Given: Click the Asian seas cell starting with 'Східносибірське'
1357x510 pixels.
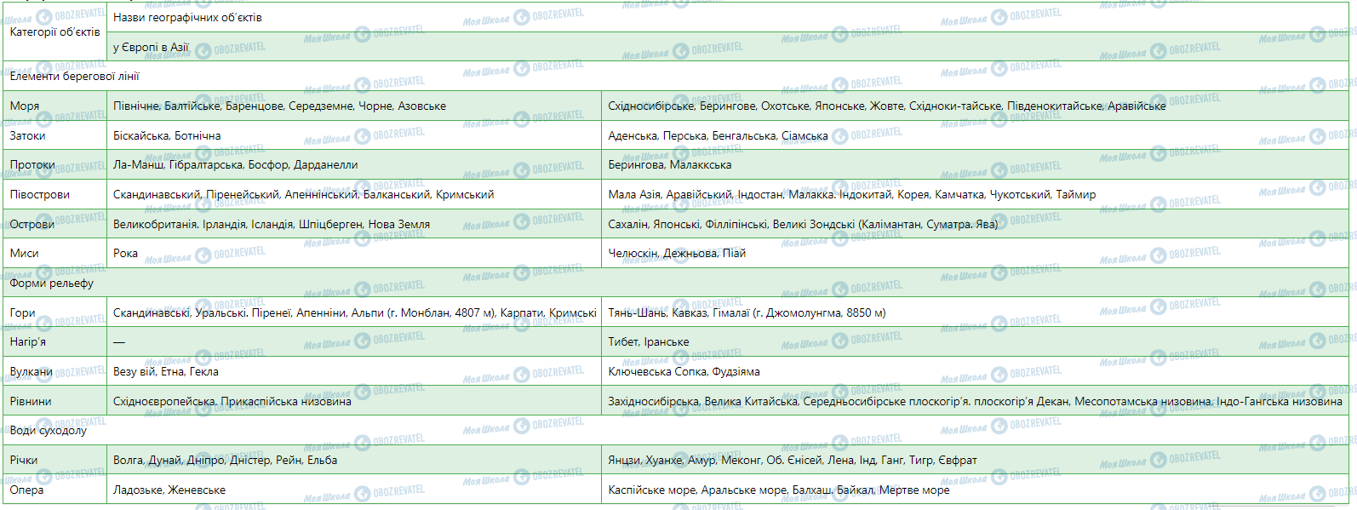Looking at the screenshot, I should point(886,106).
